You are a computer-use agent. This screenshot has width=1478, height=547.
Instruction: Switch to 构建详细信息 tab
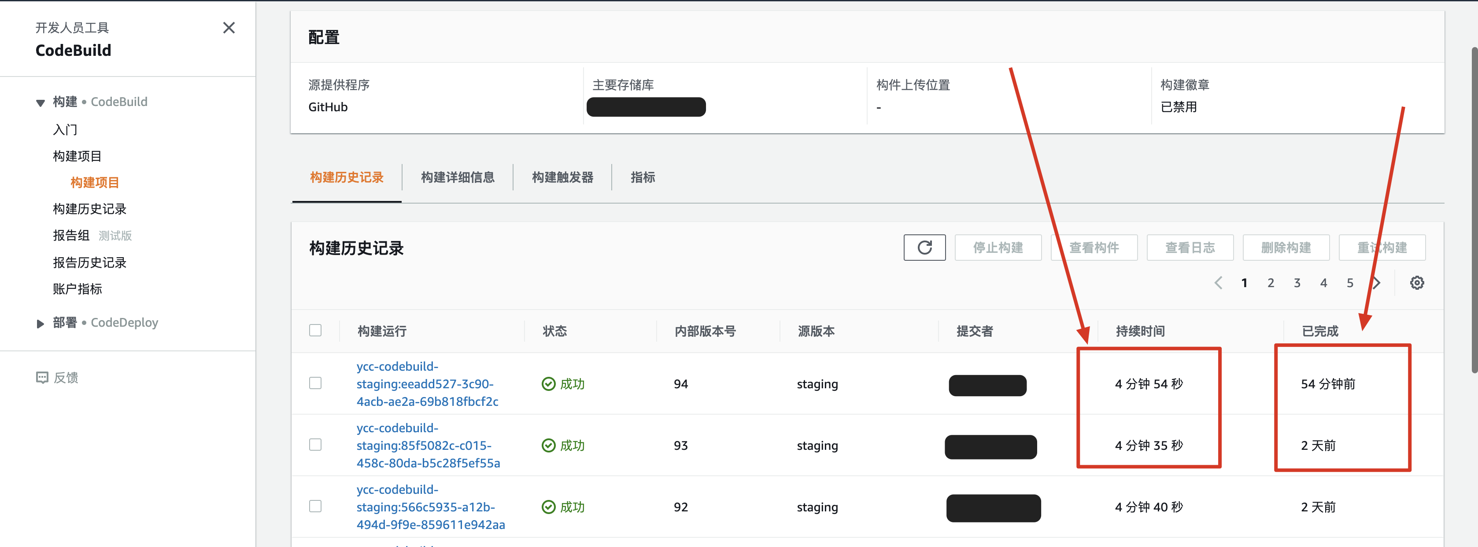(x=457, y=178)
